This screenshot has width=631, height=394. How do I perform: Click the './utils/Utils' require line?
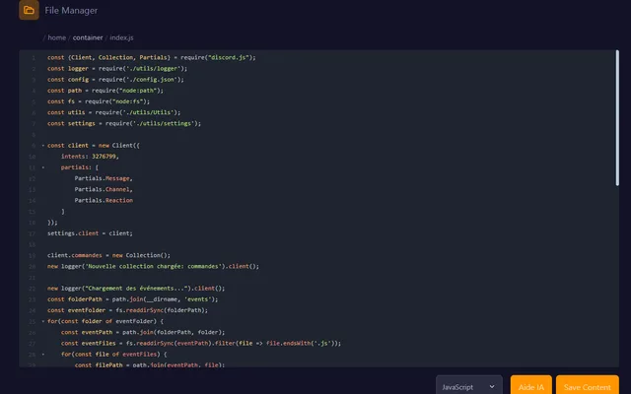click(114, 112)
